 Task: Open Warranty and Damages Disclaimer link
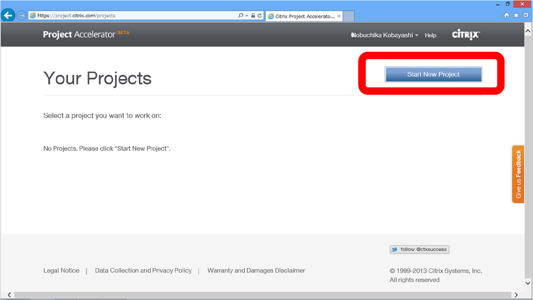click(x=256, y=270)
